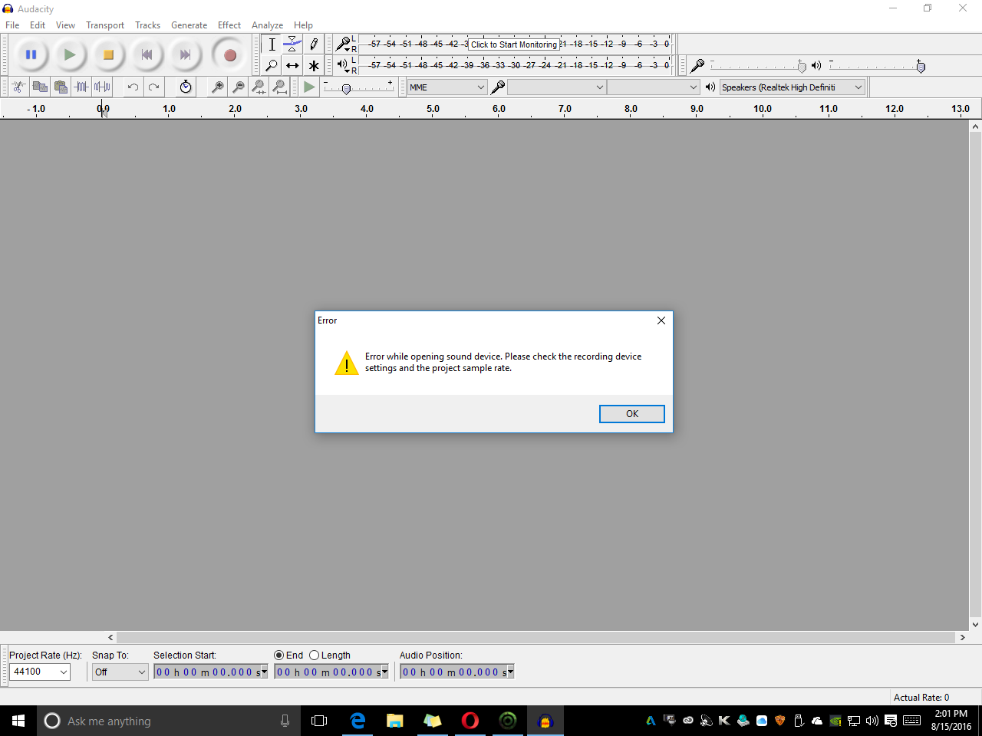Adjust the playback volume slider
Viewport: 982px width, 736px height.
[x=921, y=66]
